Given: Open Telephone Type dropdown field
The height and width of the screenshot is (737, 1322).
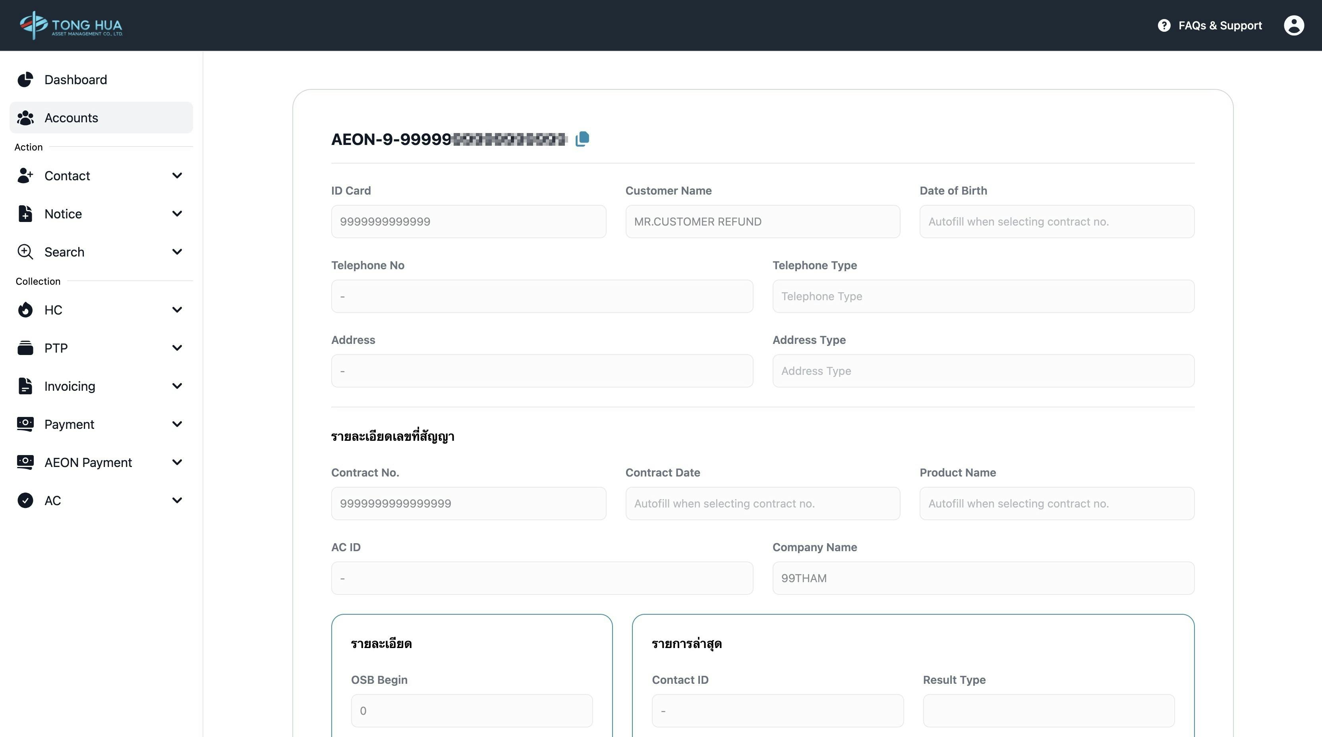Looking at the screenshot, I should (x=983, y=297).
